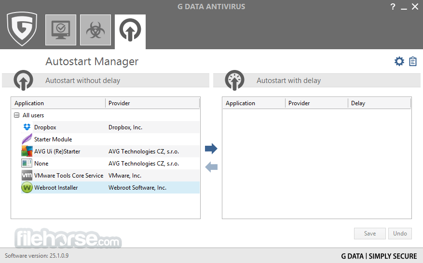Select the AVG Ui (Re)Starter entry

tap(110, 152)
